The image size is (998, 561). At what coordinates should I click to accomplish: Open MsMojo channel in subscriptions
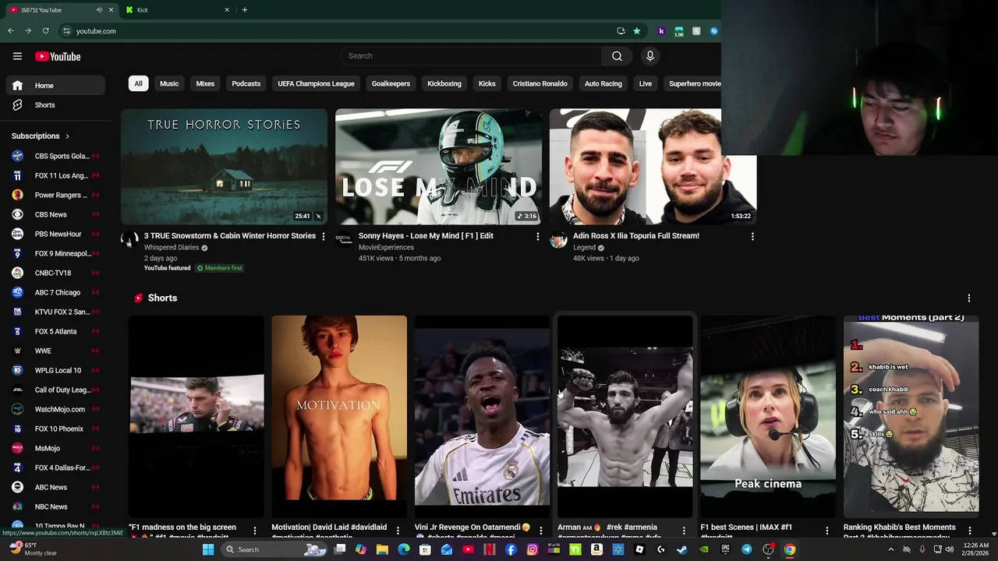pyautogui.click(x=55, y=448)
